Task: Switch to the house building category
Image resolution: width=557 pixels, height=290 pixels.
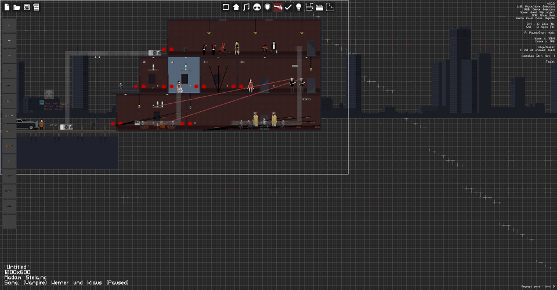Action: pos(236,7)
